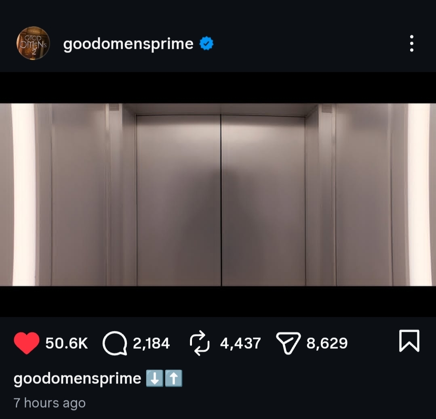Open the Good Omens 2 profile picture
This screenshot has width=436, height=419.
pos(33,43)
